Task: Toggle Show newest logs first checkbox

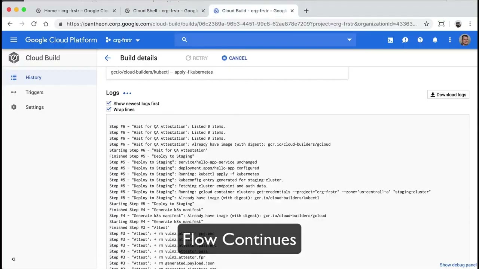Action: 109,103
